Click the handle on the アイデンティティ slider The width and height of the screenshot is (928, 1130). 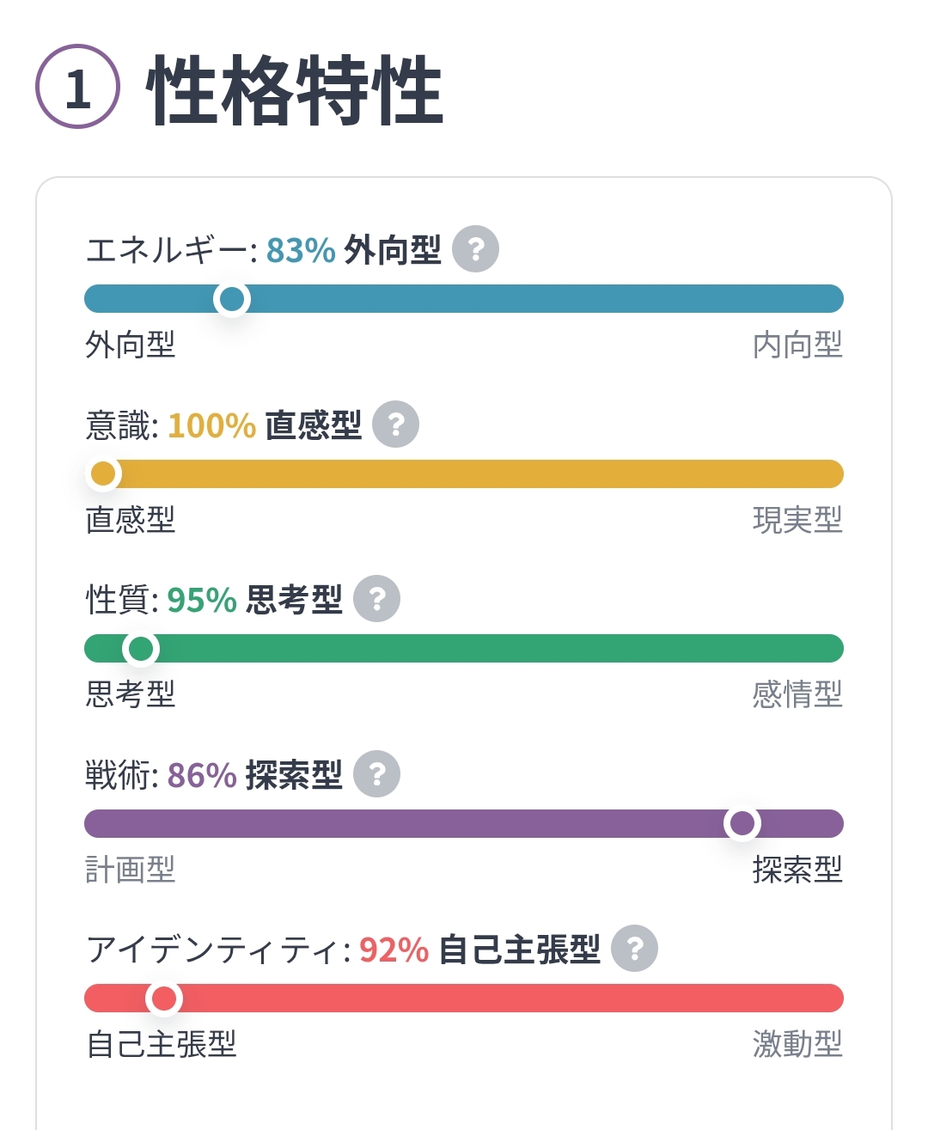click(165, 999)
